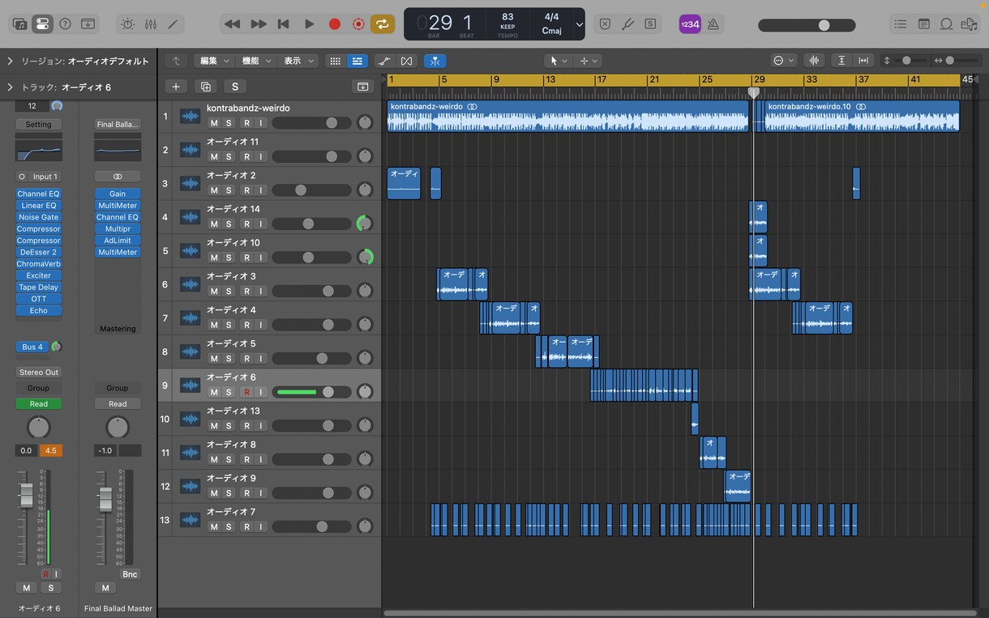The height and width of the screenshot is (618, 989).
Task: Switch to grid view icon
Action: (x=335, y=61)
